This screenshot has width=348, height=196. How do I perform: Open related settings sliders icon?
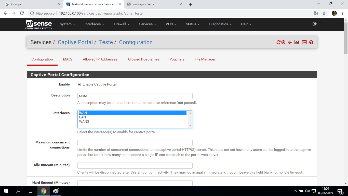[x=290, y=42]
